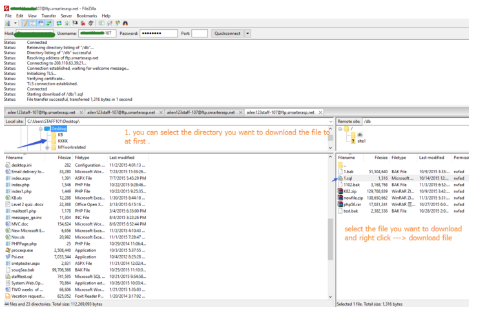Open the Quickconnect history dropdown
This screenshot has height=314, width=478.
[248, 34]
